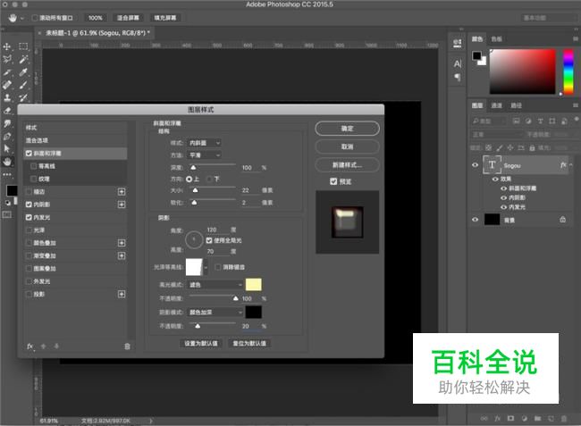Toggle the 预览 preview checkbox
The height and width of the screenshot is (426, 581).
coord(333,181)
